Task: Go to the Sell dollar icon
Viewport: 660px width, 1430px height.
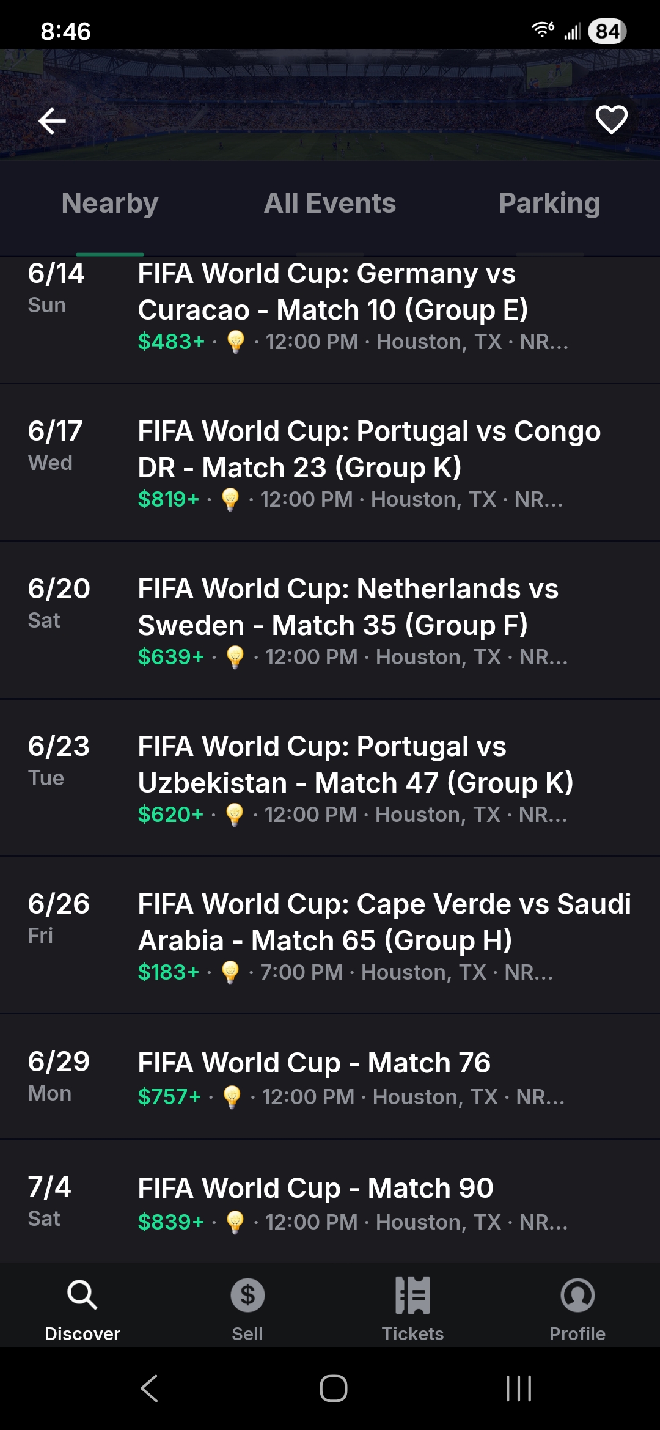Action: coord(248,1295)
